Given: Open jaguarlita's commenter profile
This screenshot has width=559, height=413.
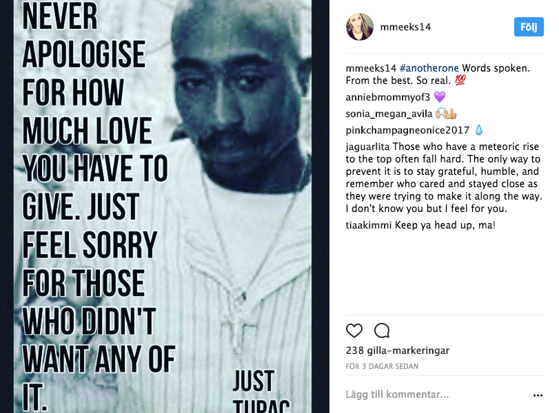Looking at the screenshot, I should tap(367, 147).
